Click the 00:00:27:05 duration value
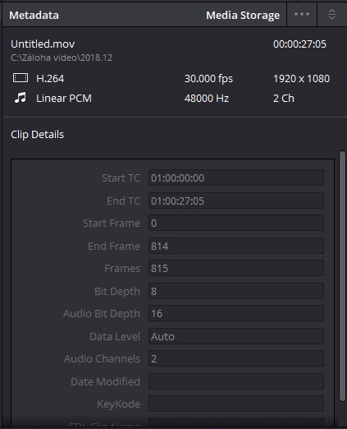This screenshot has height=429, width=347. (x=299, y=44)
